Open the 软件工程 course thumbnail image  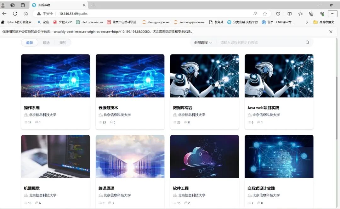[204, 156]
